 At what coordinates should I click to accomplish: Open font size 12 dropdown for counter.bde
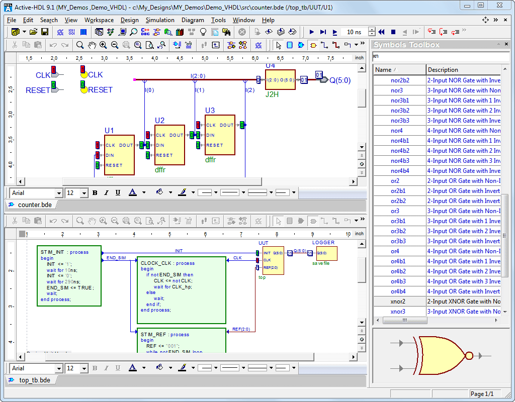click(x=84, y=193)
